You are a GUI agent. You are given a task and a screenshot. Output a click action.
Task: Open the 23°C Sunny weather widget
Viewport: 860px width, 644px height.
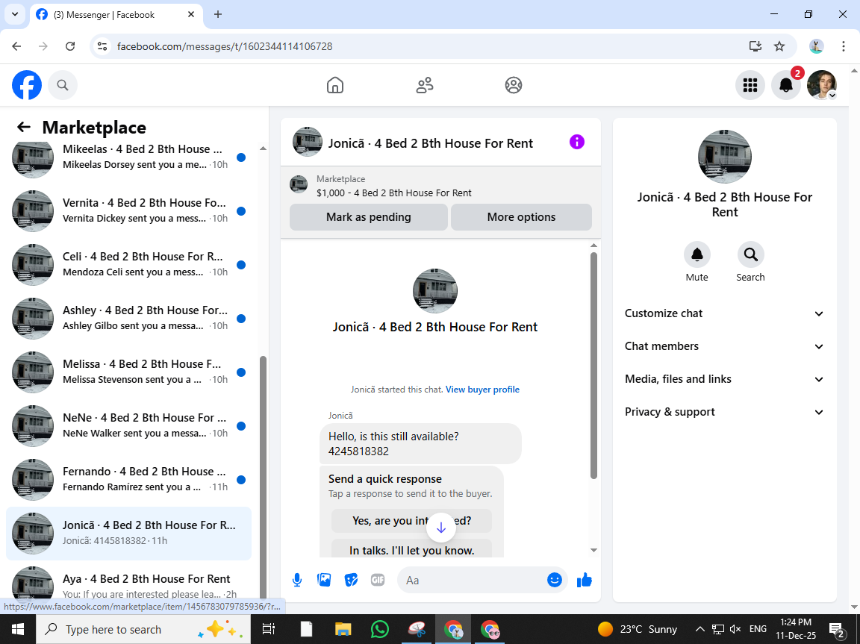(x=638, y=629)
